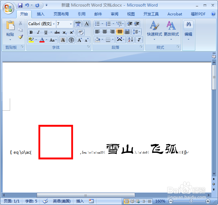Decrease paragraph indent
This screenshot has height=205, width=218.
pyautogui.click(x=130, y=24)
